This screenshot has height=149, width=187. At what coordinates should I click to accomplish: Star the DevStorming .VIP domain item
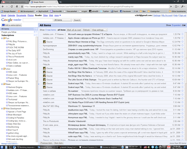click(41, 49)
